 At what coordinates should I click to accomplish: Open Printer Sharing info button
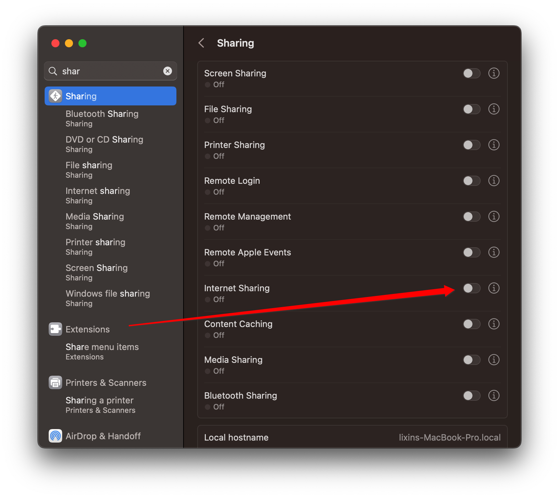pyautogui.click(x=494, y=145)
